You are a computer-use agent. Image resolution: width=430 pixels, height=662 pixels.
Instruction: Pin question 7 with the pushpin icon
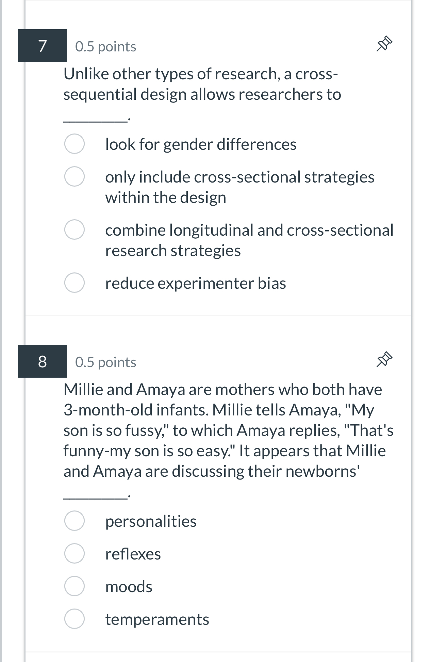tap(384, 45)
